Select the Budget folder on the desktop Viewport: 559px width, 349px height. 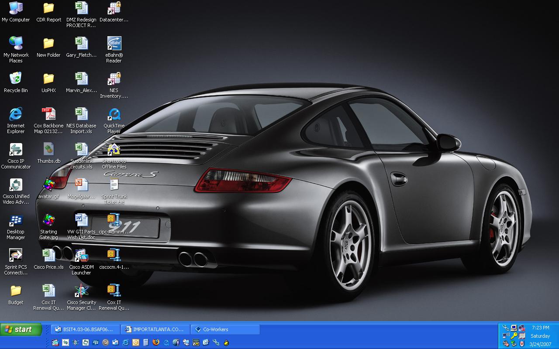(x=16, y=291)
